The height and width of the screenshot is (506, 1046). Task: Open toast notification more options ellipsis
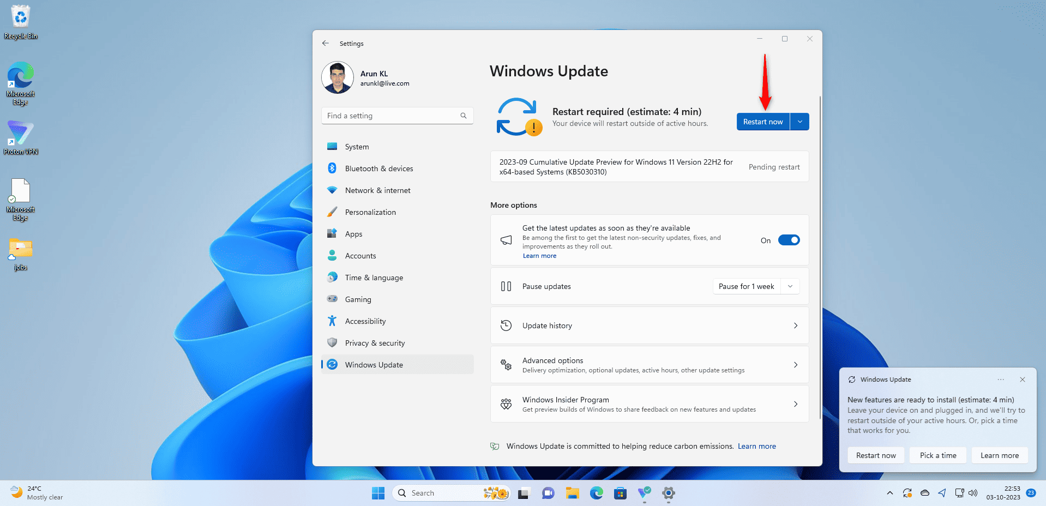tap(1001, 379)
